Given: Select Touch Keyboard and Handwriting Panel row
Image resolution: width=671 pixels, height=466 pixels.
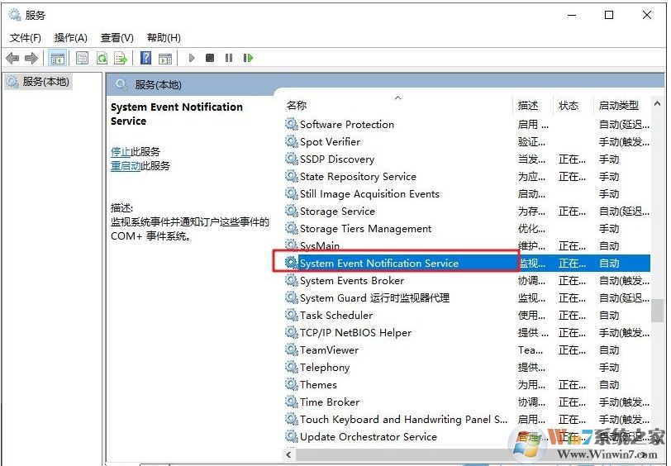Looking at the screenshot, I should [x=468, y=419].
